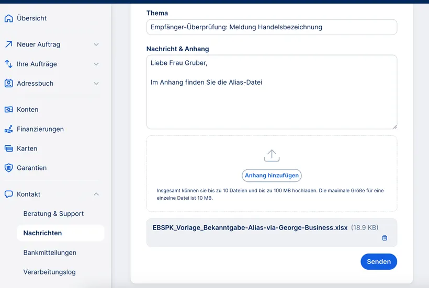Click the Neuer Auftrag arrow icon
Screen dimensions: 429x288
pyautogui.click(x=8, y=44)
